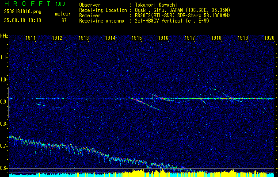Click the meteor echo between 1915 and 1916
The image size is (278, 177).
[x=160, y=97]
